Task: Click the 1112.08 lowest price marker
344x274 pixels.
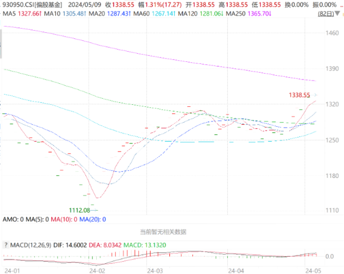Action: (x=79, y=210)
